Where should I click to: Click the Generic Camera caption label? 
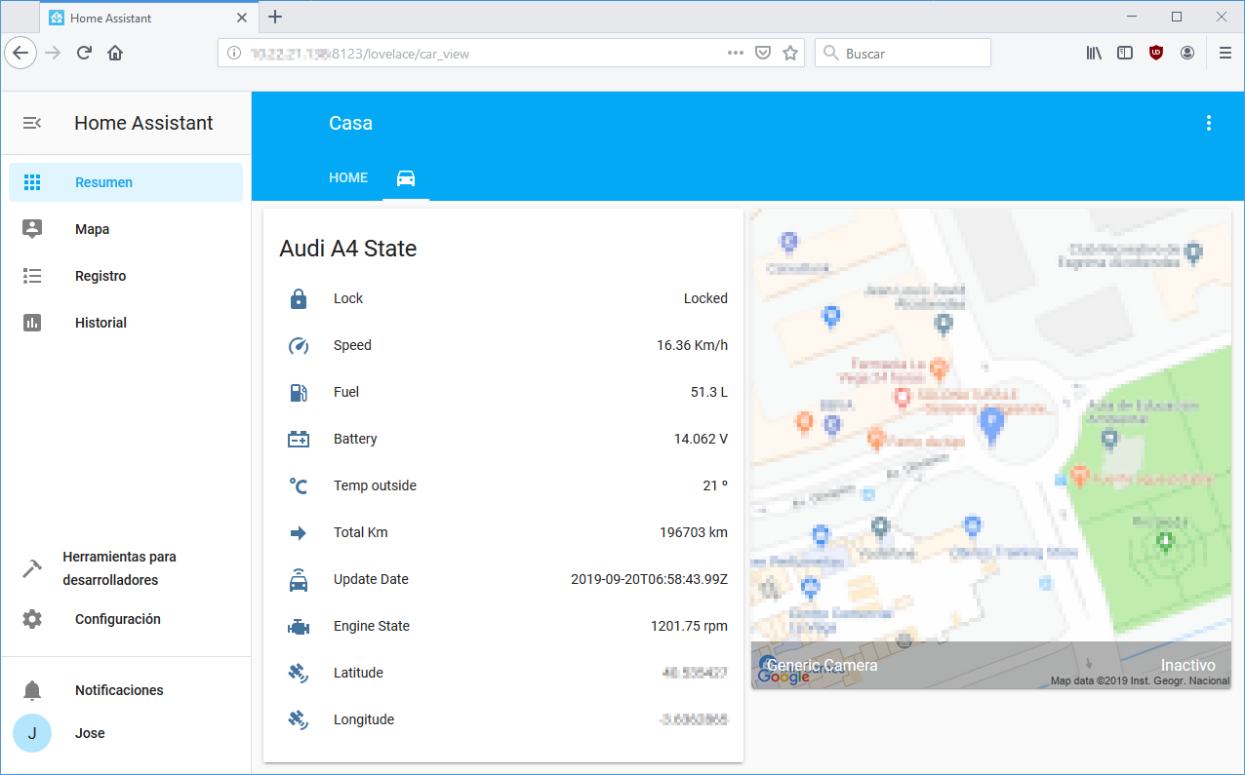(823, 665)
